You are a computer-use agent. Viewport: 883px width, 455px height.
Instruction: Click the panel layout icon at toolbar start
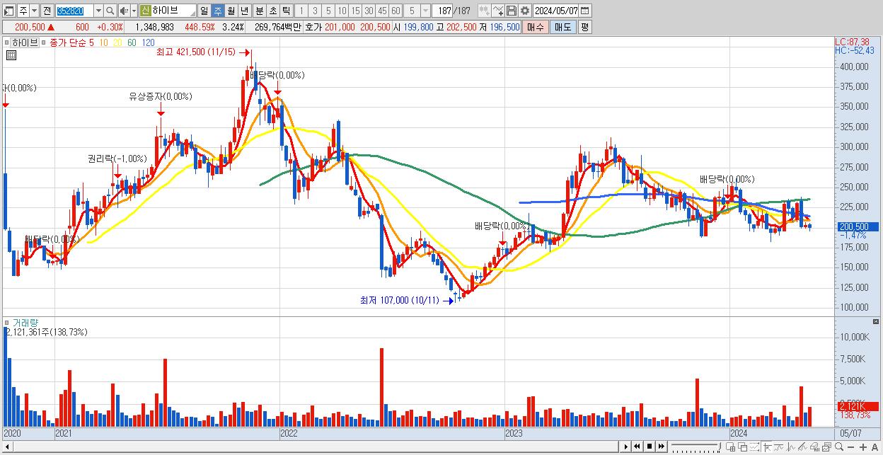tap(9, 11)
